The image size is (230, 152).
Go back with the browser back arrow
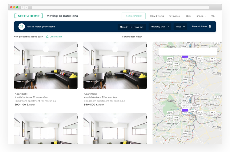(22, 7)
